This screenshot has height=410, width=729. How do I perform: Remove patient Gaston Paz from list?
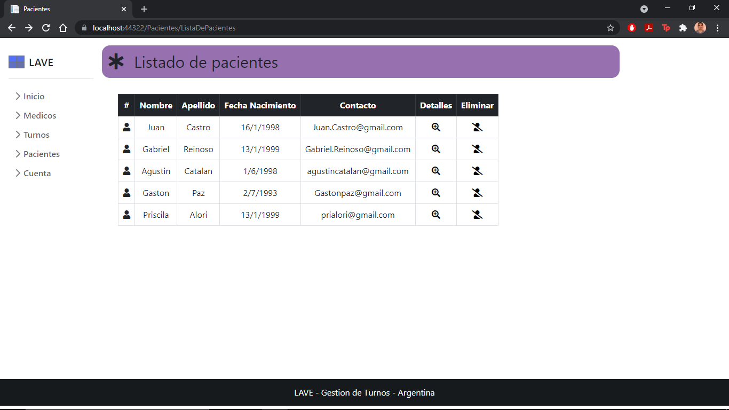[477, 193]
